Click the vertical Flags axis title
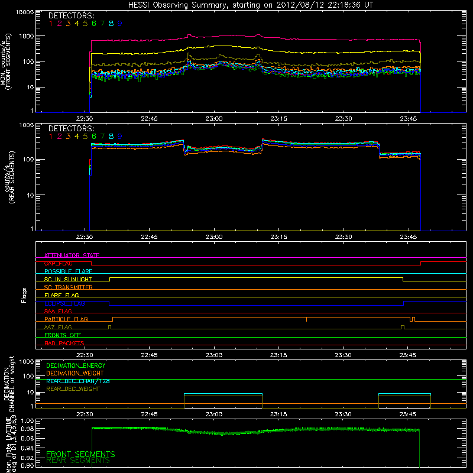This screenshot has width=473, height=473. pyautogui.click(x=24, y=295)
